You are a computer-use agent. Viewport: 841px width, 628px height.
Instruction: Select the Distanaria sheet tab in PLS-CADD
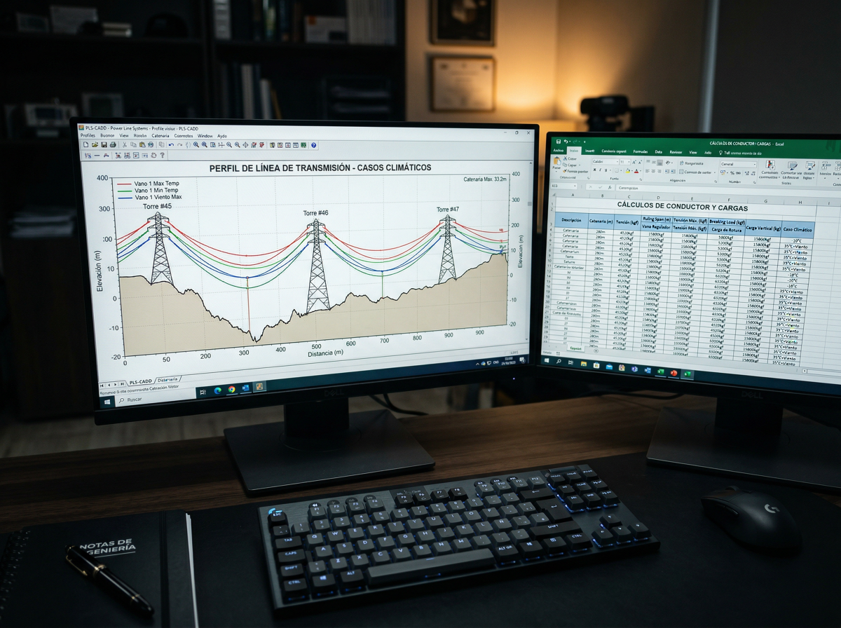167,379
